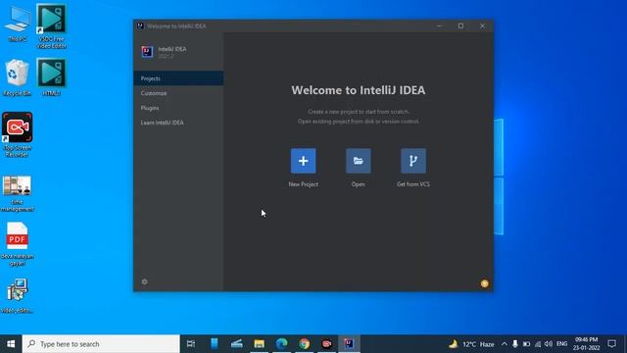Select the This PC desktop icon
The image size is (627, 353).
[x=18, y=24]
